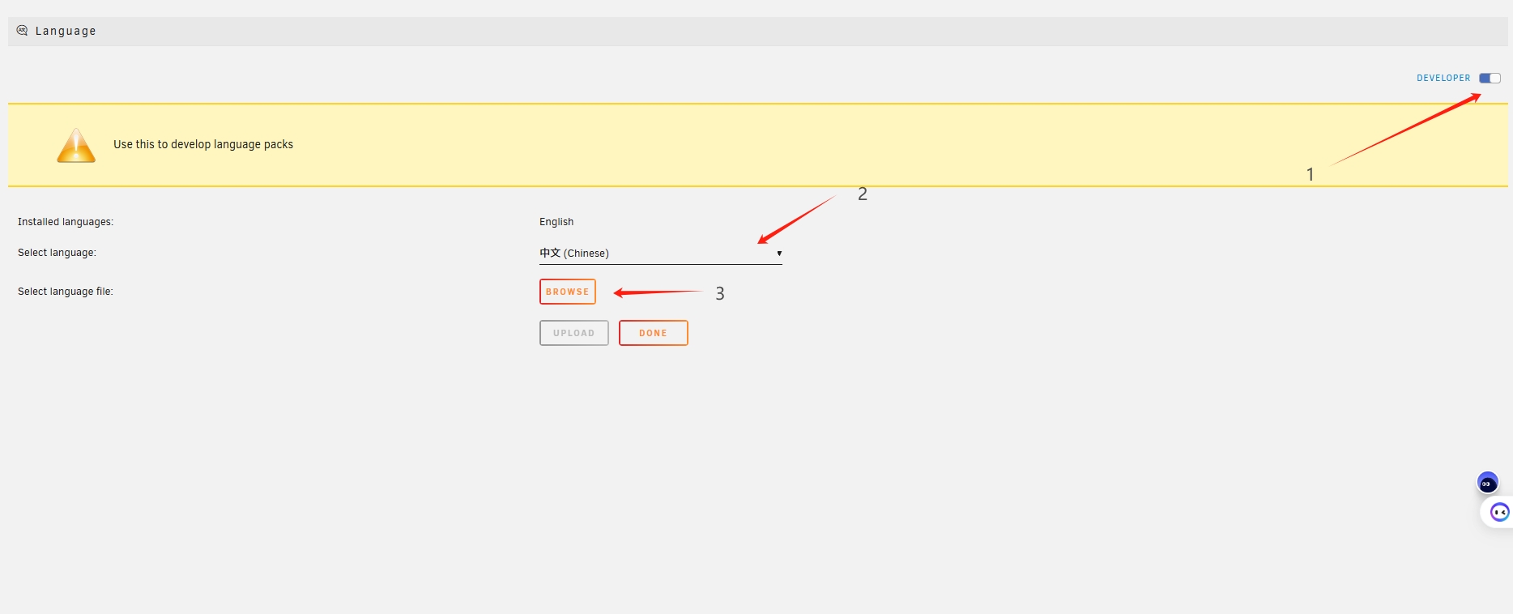
Task: Click the installed 'English' language text
Action: pyautogui.click(x=556, y=222)
